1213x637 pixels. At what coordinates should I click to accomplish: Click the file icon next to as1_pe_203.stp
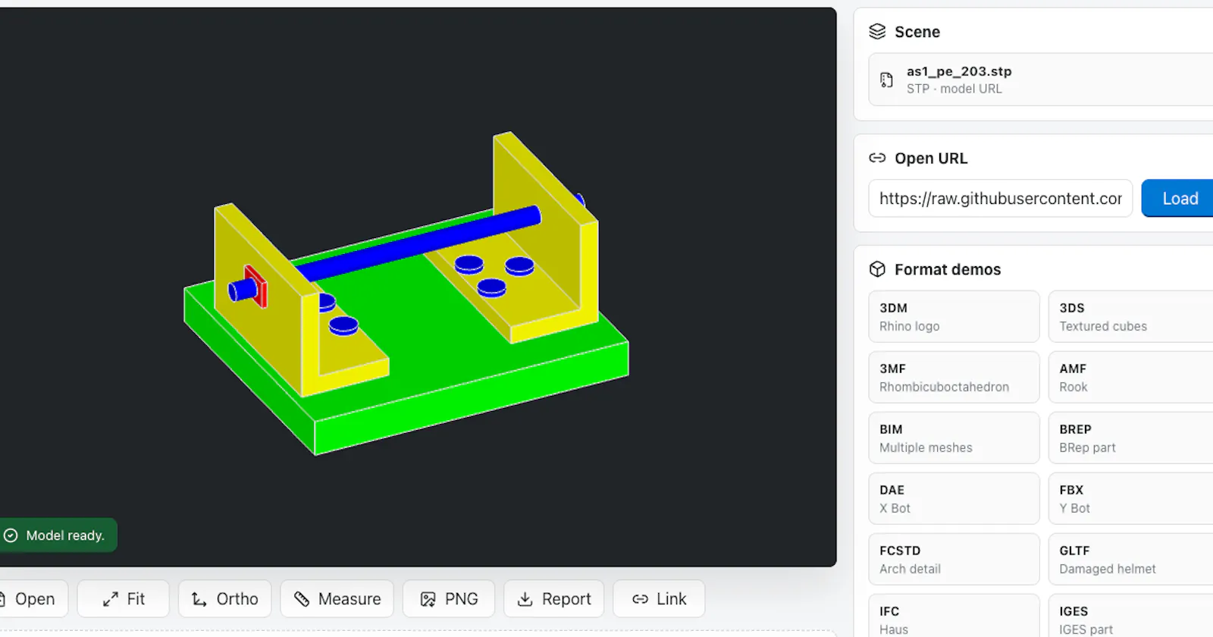pos(886,80)
